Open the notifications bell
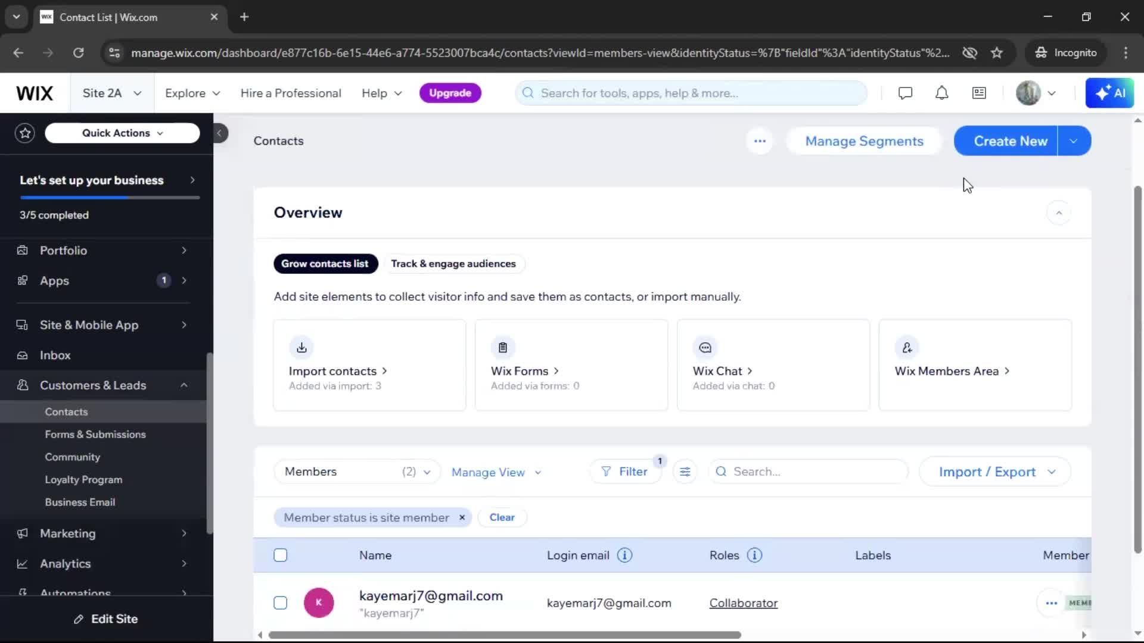This screenshot has width=1144, height=643. click(x=941, y=93)
